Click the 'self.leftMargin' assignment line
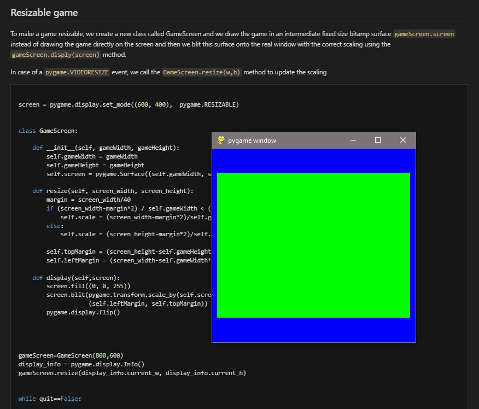 click(x=128, y=260)
